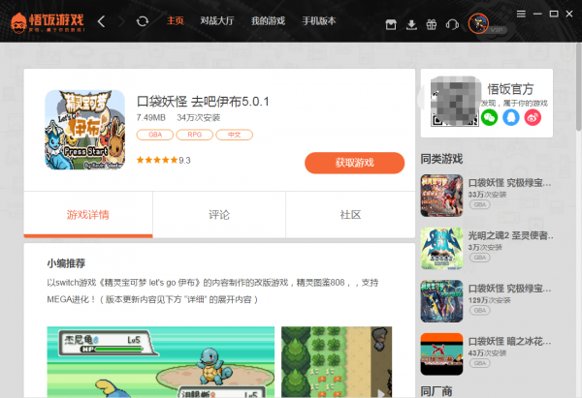Open the store box icon
The height and width of the screenshot is (398, 582).
[x=391, y=25]
